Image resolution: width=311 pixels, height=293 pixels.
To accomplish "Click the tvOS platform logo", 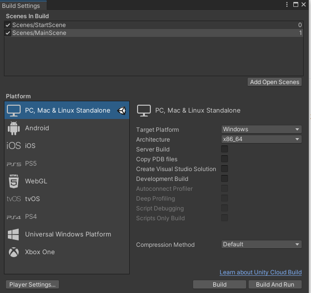I will pyautogui.click(x=14, y=199).
